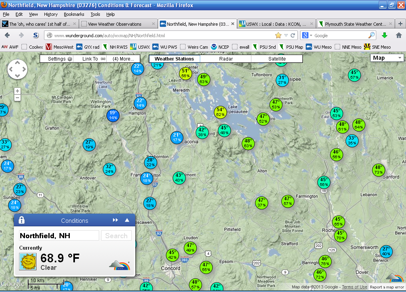Zoom out the map with minus button
Viewport: 406px width, 292px height.
pos(17,98)
